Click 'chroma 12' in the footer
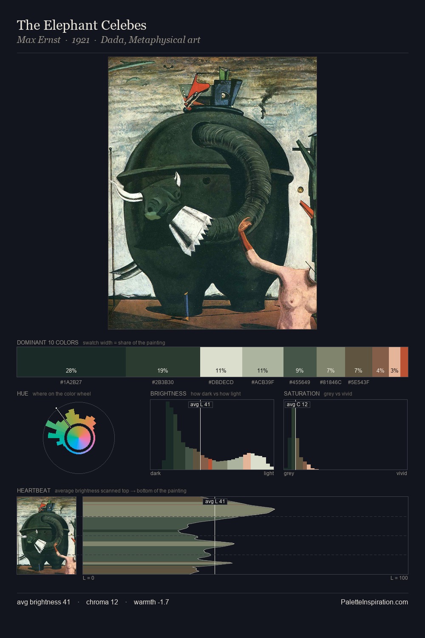Screen dimensions: 425x638 click(x=102, y=602)
